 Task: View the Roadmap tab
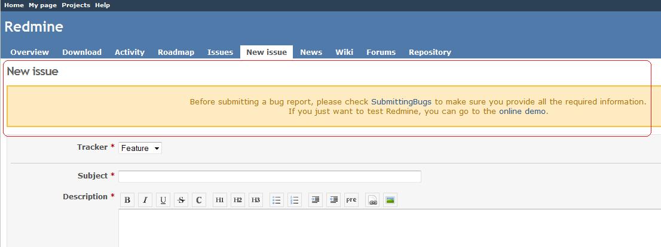tap(176, 52)
